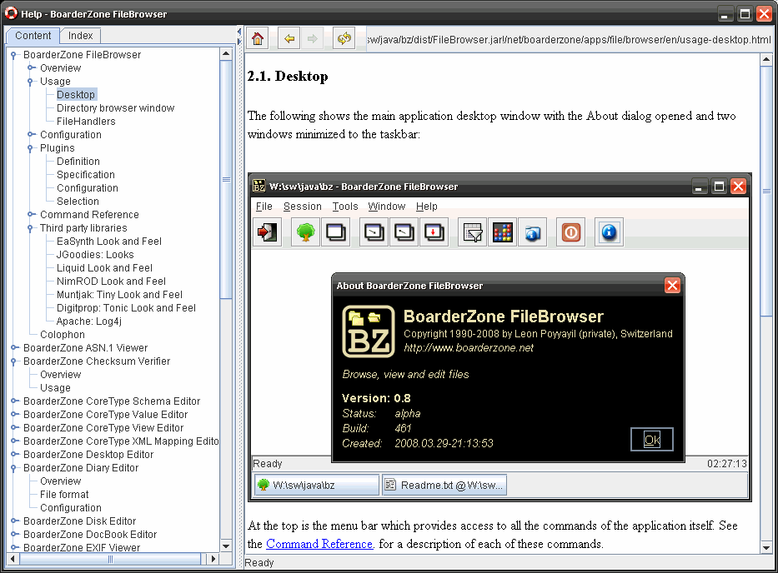Open BoarderZone Checksum Verifier topic

coord(97,361)
